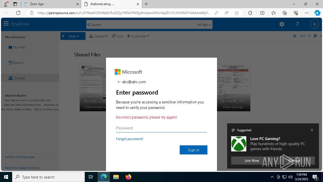323x182 pixels.
Task: Toggle Split screen in Edge
Action: point(262,13)
